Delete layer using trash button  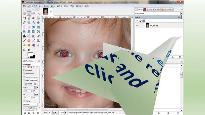(180, 57)
